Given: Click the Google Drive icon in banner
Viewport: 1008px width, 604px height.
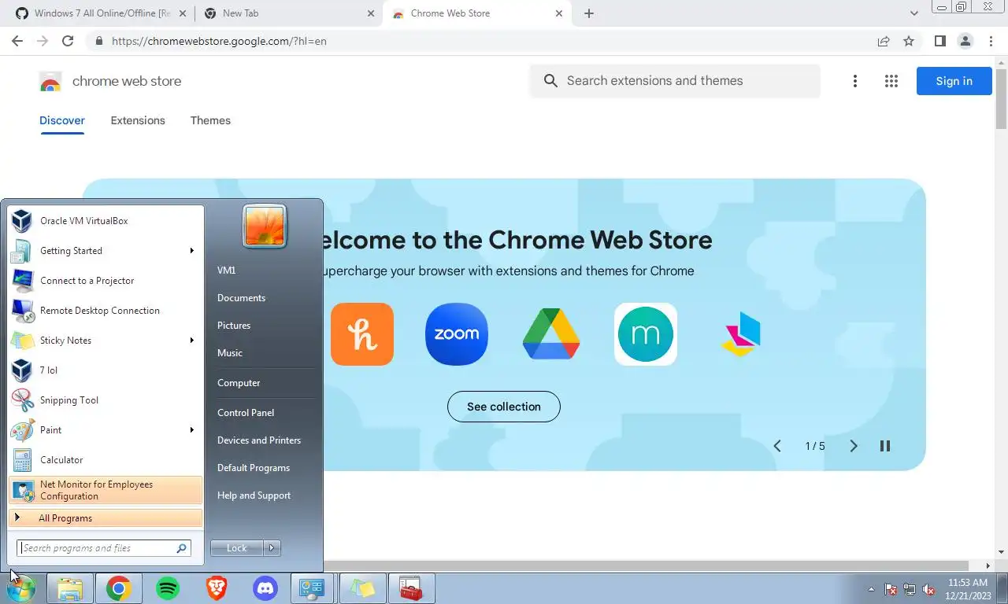Looking at the screenshot, I should pyautogui.click(x=551, y=334).
